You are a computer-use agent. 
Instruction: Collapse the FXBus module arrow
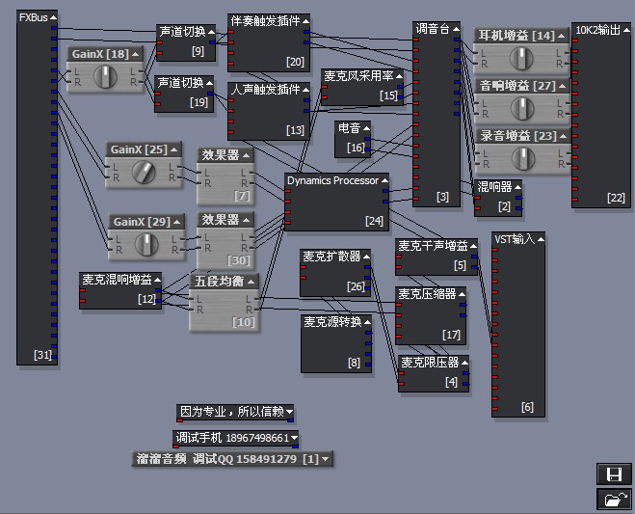(53, 17)
